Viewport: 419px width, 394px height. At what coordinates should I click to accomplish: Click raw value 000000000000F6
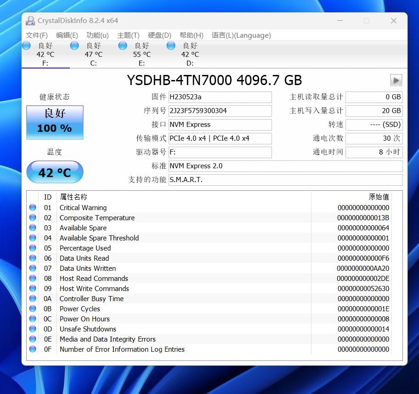363,258
